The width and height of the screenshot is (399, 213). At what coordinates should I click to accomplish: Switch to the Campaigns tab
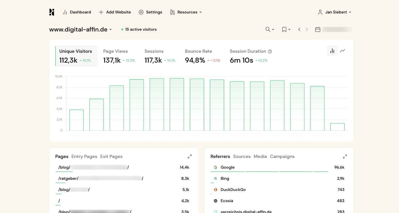click(x=282, y=156)
